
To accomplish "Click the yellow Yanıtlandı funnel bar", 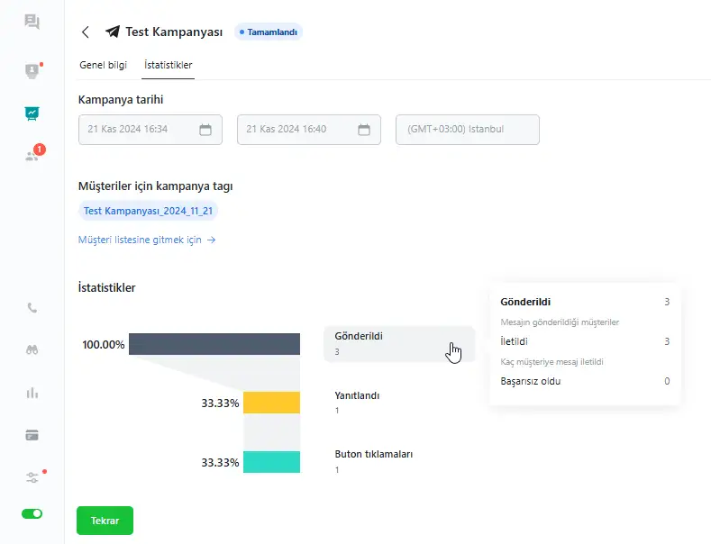I will tap(270, 403).
